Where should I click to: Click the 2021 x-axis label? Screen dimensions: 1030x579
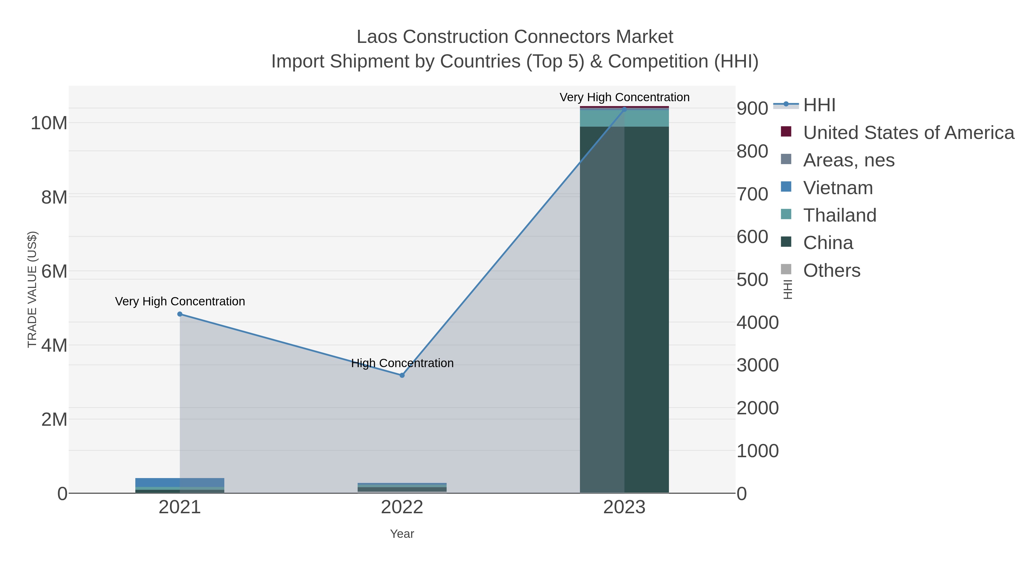(x=180, y=508)
